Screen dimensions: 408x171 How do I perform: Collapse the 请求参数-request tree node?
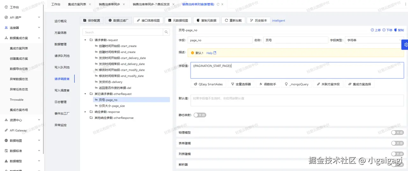pyautogui.click(x=85, y=40)
